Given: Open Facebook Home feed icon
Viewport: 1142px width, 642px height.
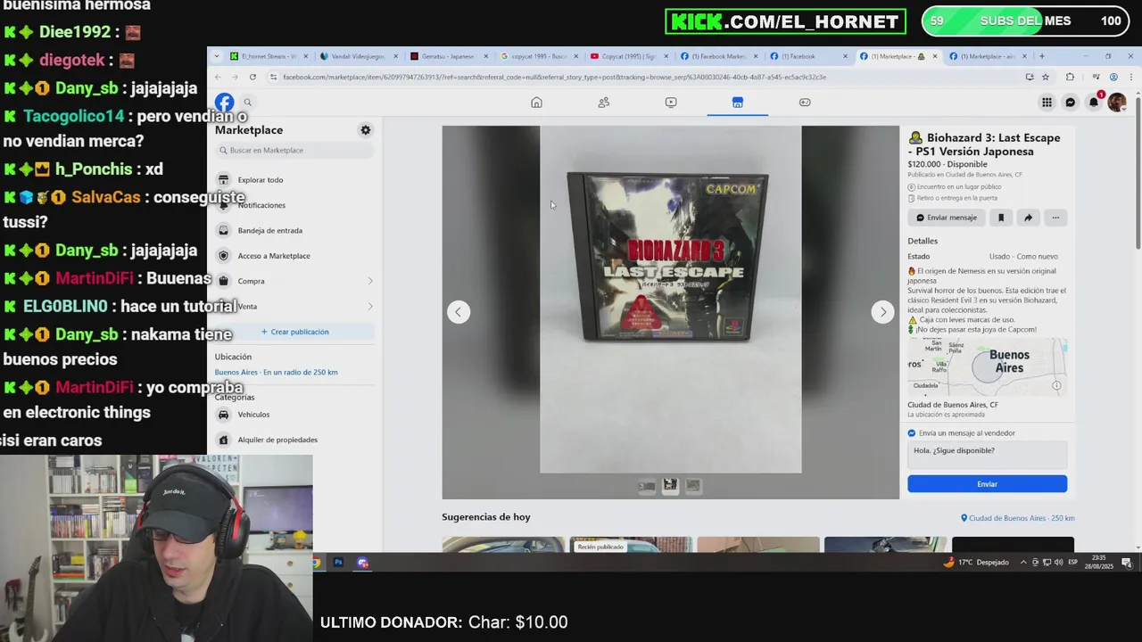Looking at the screenshot, I should pyautogui.click(x=536, y=103).
